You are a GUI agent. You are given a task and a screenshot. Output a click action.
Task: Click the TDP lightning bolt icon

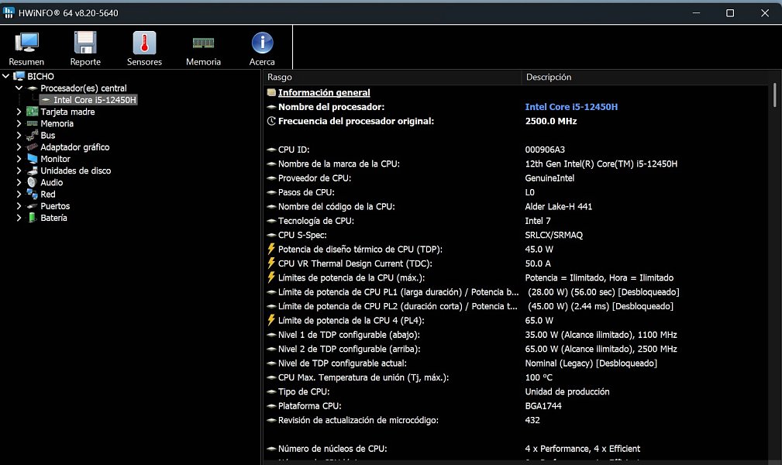(x=271, y=249)
